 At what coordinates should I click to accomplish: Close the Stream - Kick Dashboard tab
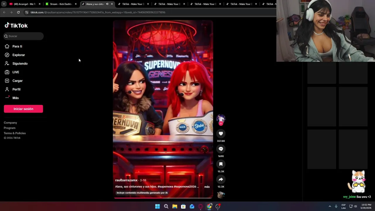(76, 4)
